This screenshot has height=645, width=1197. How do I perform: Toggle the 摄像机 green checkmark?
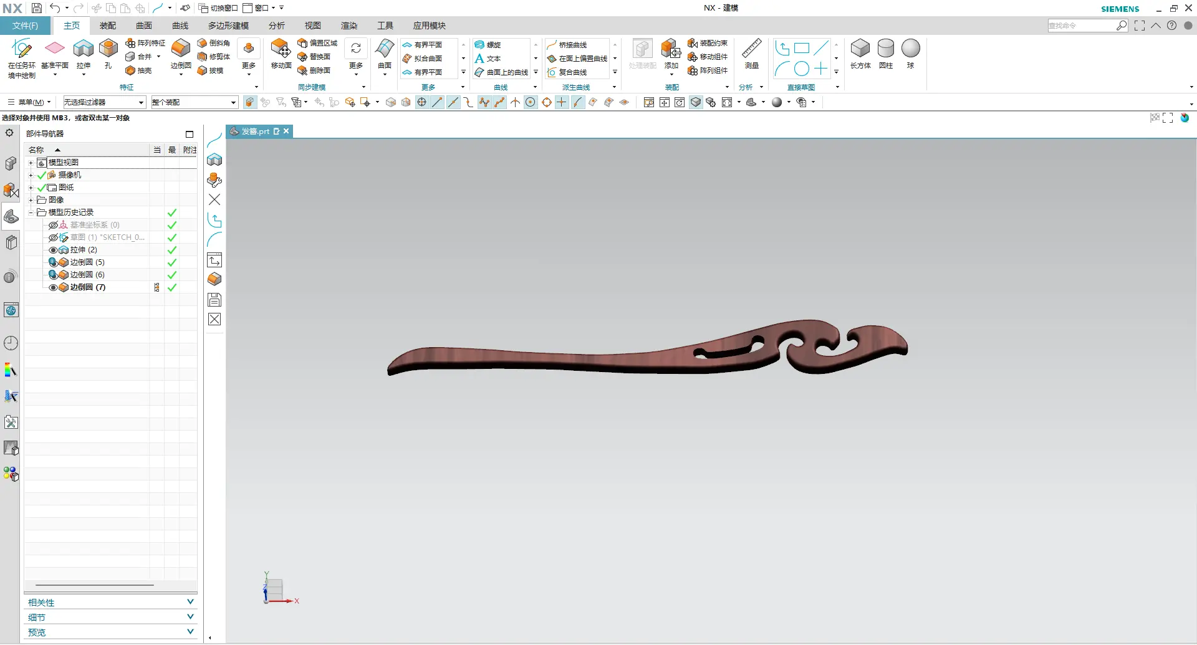42,175
